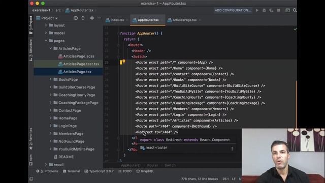Expand the BooksPage folder
Image resolution: width=325 pixels, height=183 pixels.
point(51,79)
